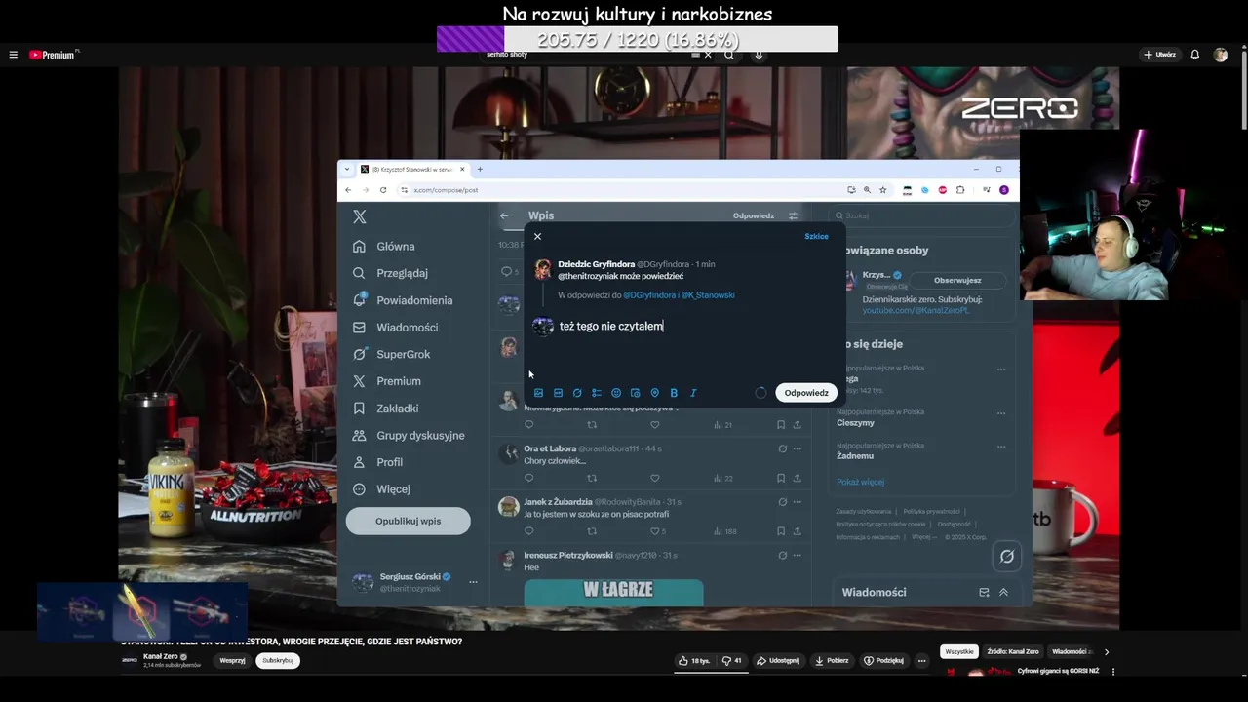Open floating Grok button

coord(1007,556)
